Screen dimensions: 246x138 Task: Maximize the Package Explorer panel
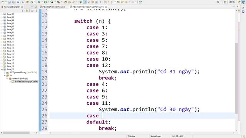36,7
